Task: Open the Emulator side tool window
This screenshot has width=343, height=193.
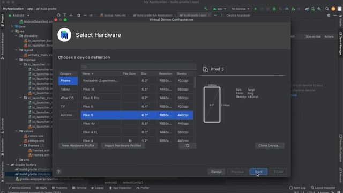Action: 341,175
